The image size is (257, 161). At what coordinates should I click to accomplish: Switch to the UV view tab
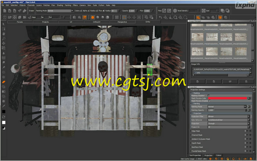pyautogui.click(x=71, y=22)
